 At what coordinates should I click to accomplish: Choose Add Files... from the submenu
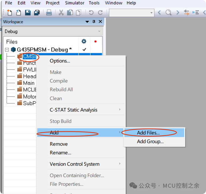(154, 133)
